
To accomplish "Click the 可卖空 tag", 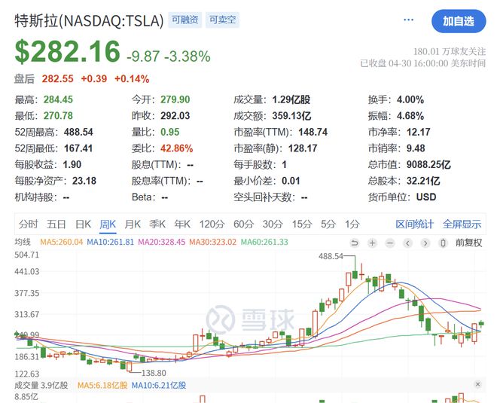I will click(x=222, y=20).
